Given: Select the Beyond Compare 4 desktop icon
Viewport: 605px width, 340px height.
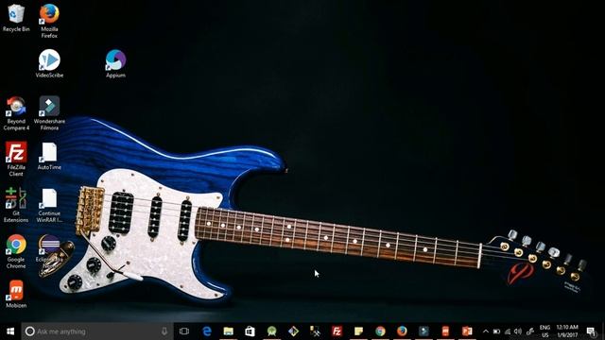Looking at the screenshot, I should click(16, 113).
